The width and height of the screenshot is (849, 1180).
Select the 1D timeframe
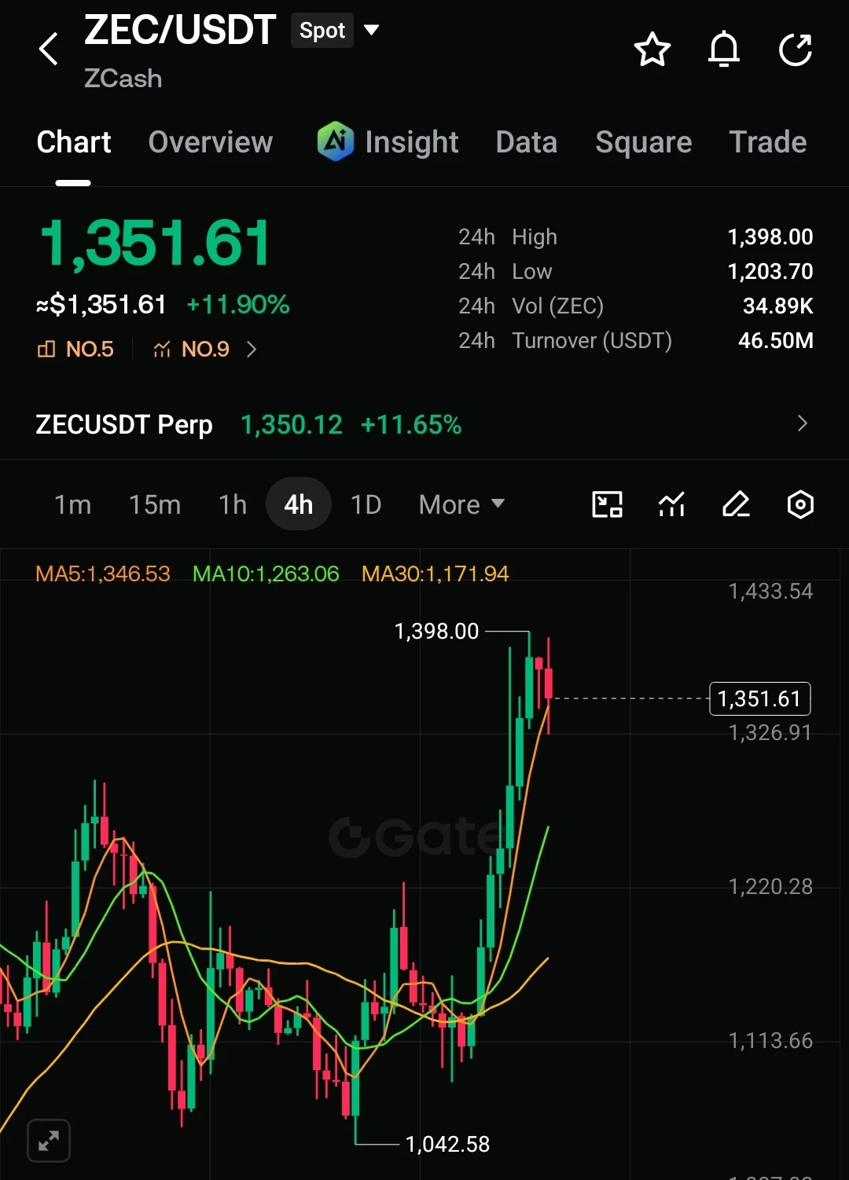coord(366,504)
